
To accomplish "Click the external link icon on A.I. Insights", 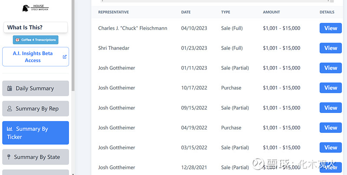I will click(x=65, y=57).
